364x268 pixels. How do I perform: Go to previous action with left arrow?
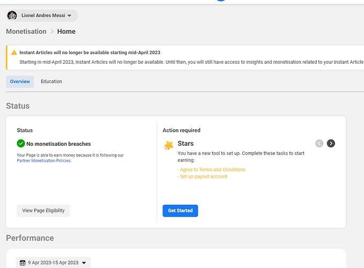[x=319, y=144]
